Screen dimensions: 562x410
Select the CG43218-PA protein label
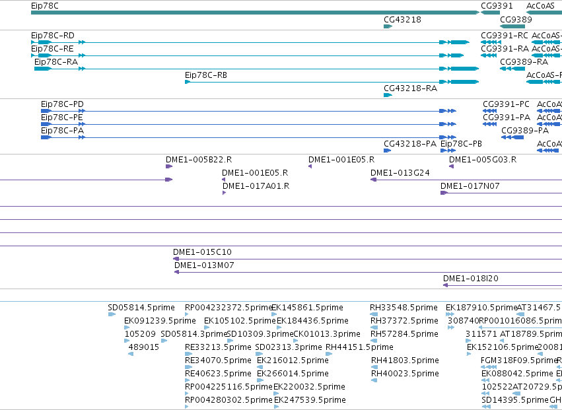[x=410, y=144]
